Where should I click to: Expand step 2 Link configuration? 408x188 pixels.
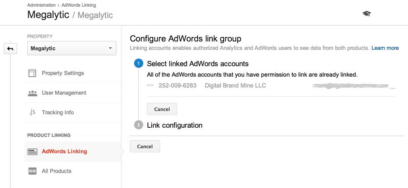click(175, 125)
